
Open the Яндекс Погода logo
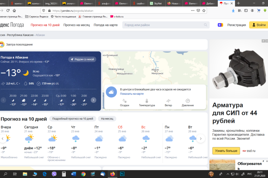click(12, 25)
